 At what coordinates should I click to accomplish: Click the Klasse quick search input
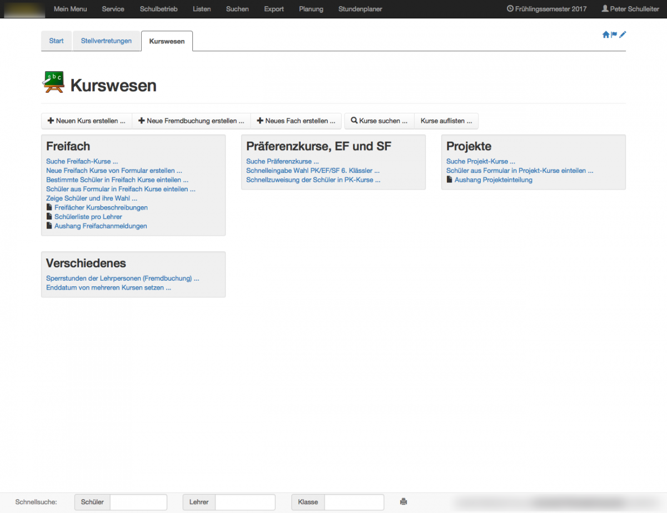point(354,502)
